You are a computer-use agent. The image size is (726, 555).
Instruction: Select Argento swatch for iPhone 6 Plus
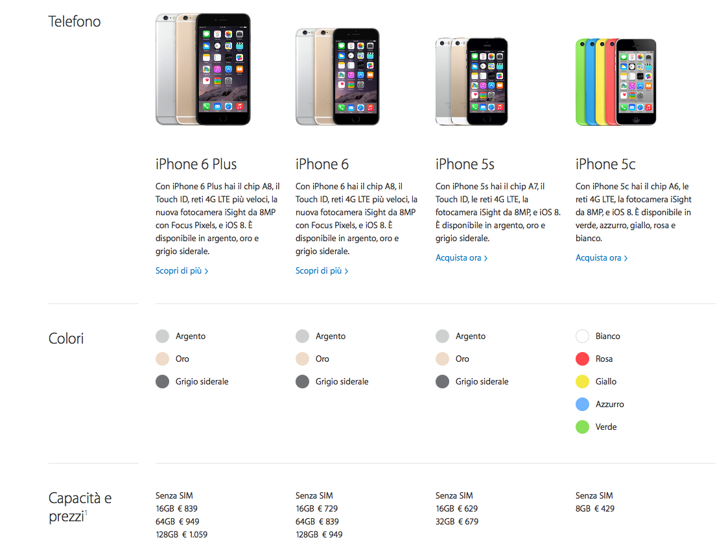pyautogui.click(x=163, y=336)
